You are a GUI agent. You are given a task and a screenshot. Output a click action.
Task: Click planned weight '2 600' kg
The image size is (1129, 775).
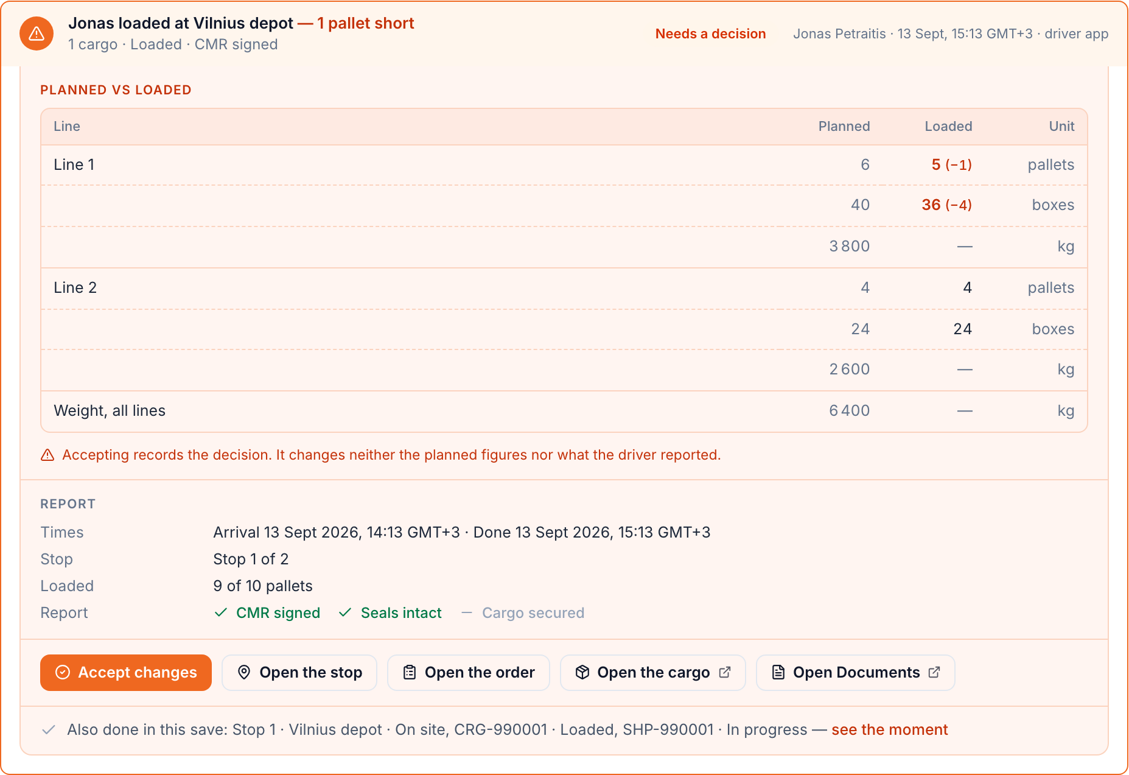pyautogui.click(x=850, y=369)
